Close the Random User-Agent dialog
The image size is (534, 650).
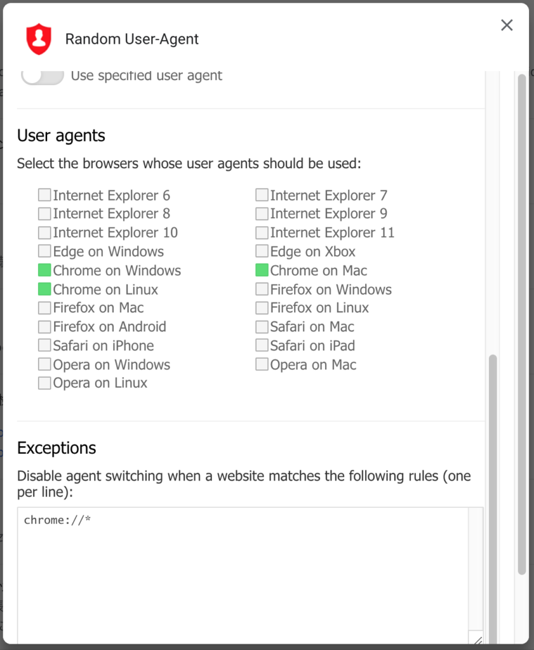coord(507,25)
